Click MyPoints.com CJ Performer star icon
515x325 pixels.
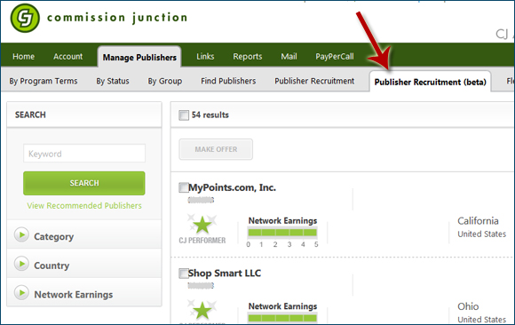[202, 225]
